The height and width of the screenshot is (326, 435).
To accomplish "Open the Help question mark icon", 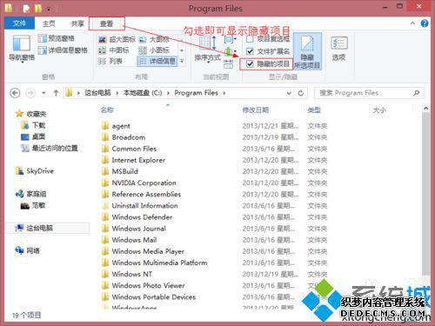I will click(425, 23).
